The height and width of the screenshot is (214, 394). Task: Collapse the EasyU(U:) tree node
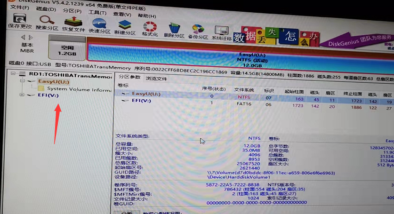22,80
